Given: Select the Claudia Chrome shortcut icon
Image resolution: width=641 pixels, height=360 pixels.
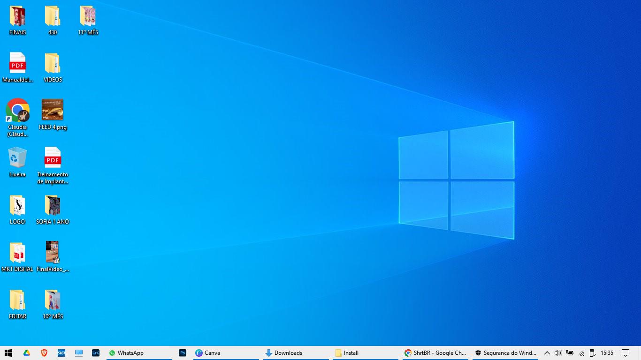Looking at the screenshot, I should coord(17,111).
